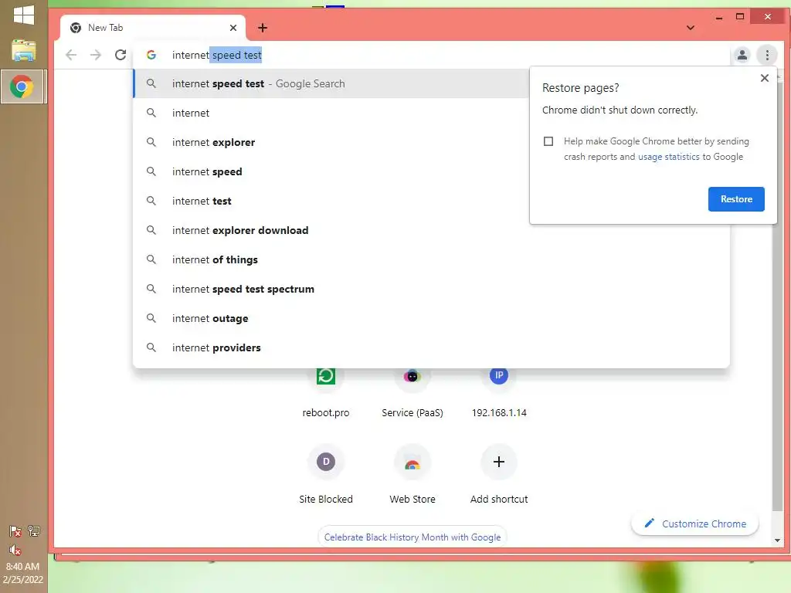The width and height of the screenshot is (791, 593).
Task: Click the Action Center flag tray icon
Action: [15, 531]
